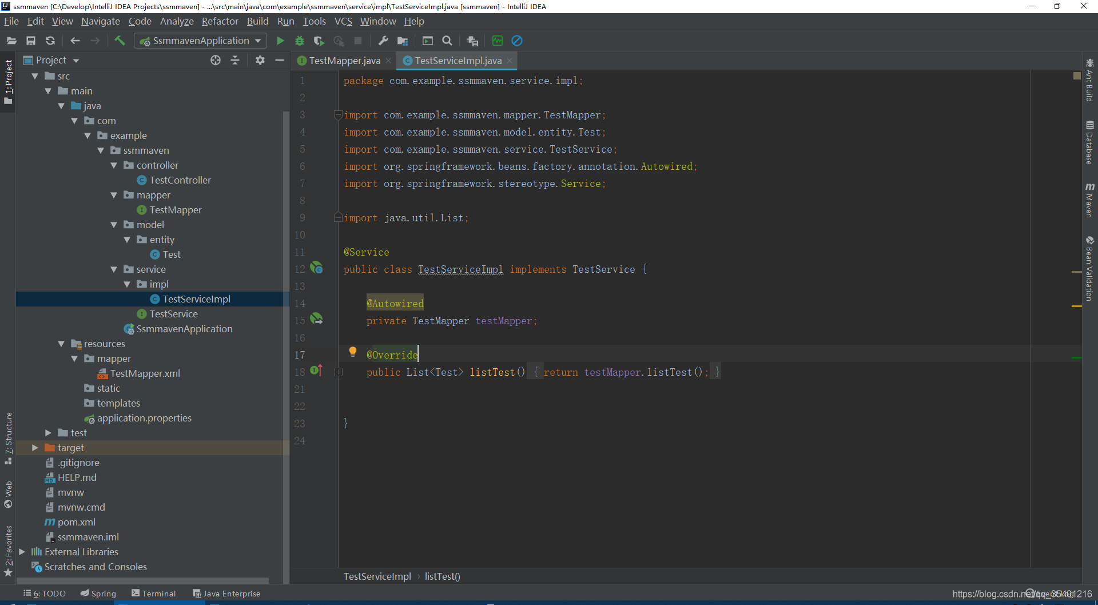
Task: Click the yellow lightbulb intention icon
Action: 353,352
